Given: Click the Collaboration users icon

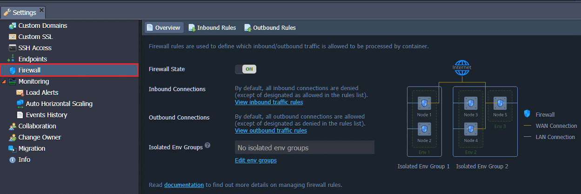Looking at the screenshot, I should [13, 126].
